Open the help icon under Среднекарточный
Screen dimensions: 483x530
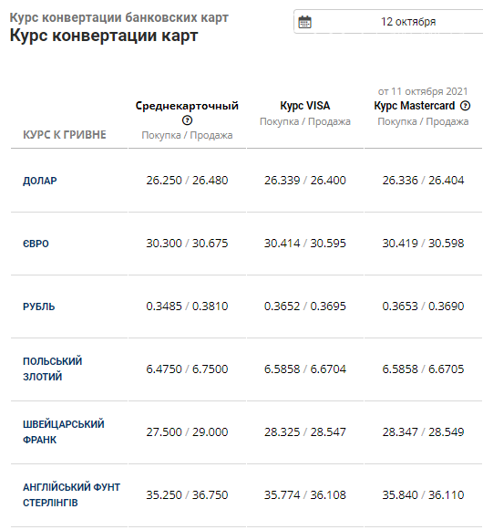tap(187, 120)
